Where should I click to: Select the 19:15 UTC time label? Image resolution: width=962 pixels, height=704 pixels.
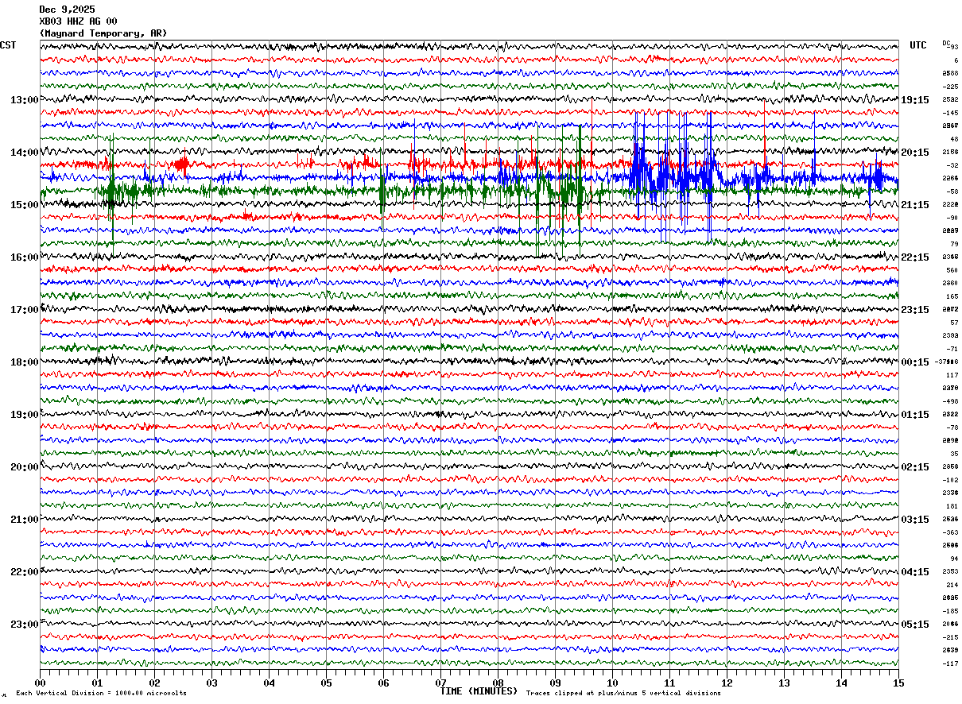(914, 100)
